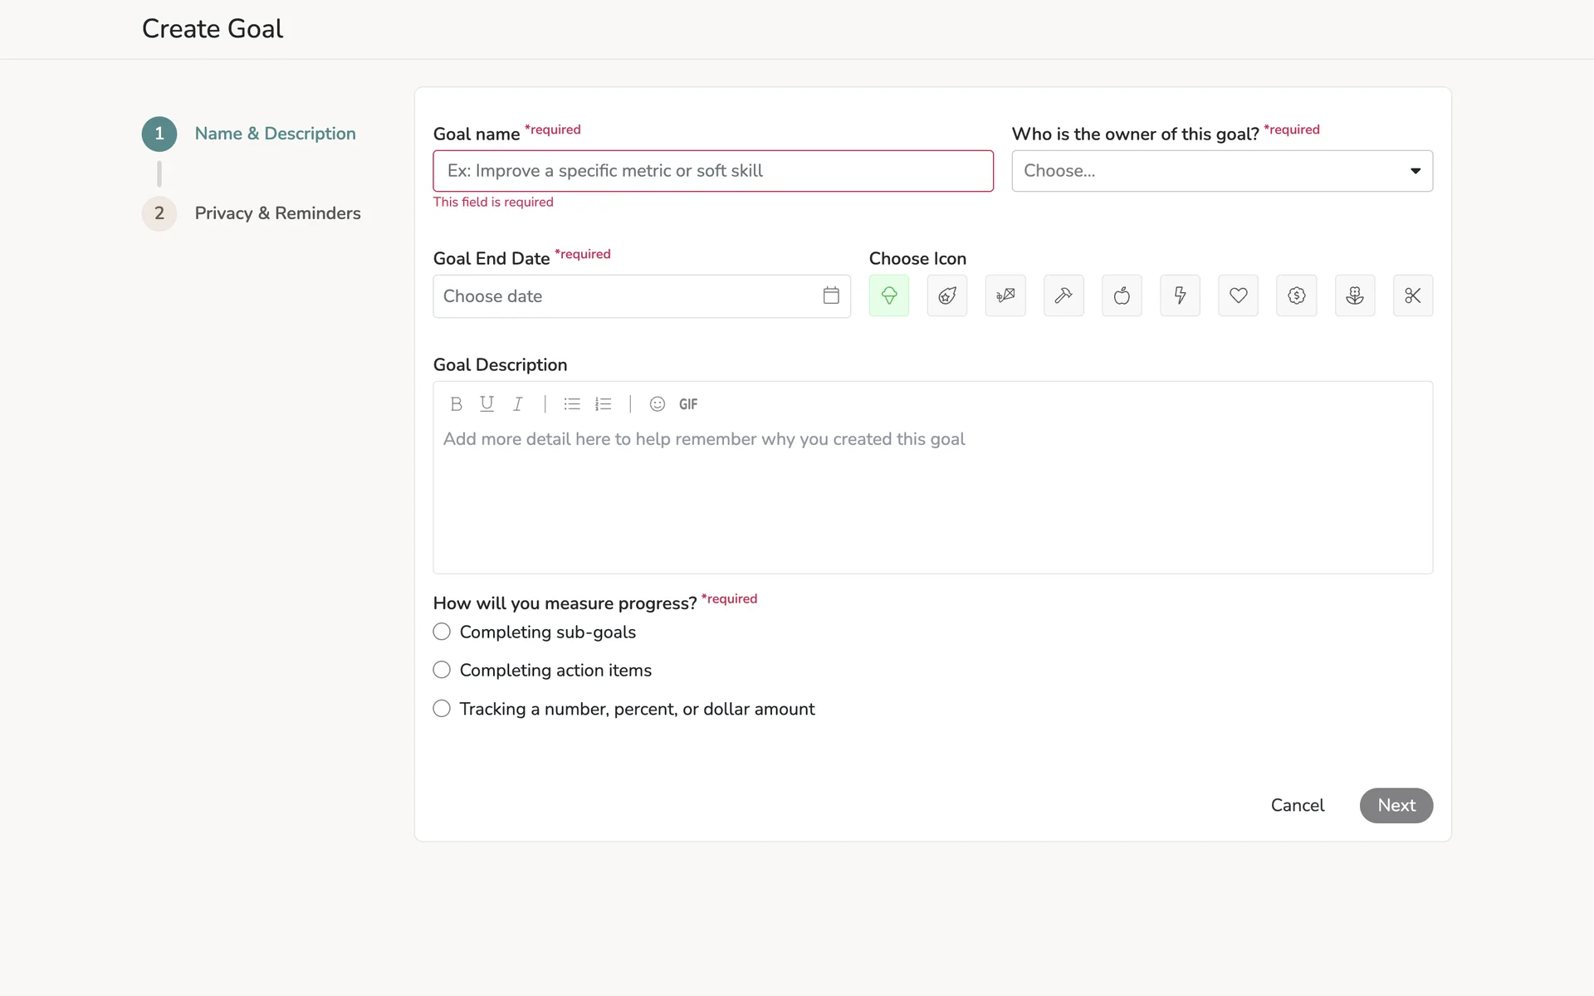
Task: Go to Privacy & Reminders step
Action: pos(277,213)
